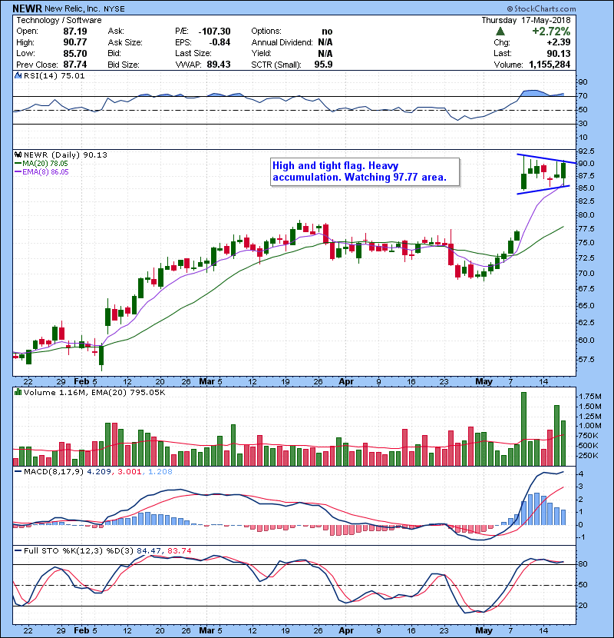Click the MA(20) 78.05 legend text
Viewport: 614px width, 638px height.
[45, 164]
